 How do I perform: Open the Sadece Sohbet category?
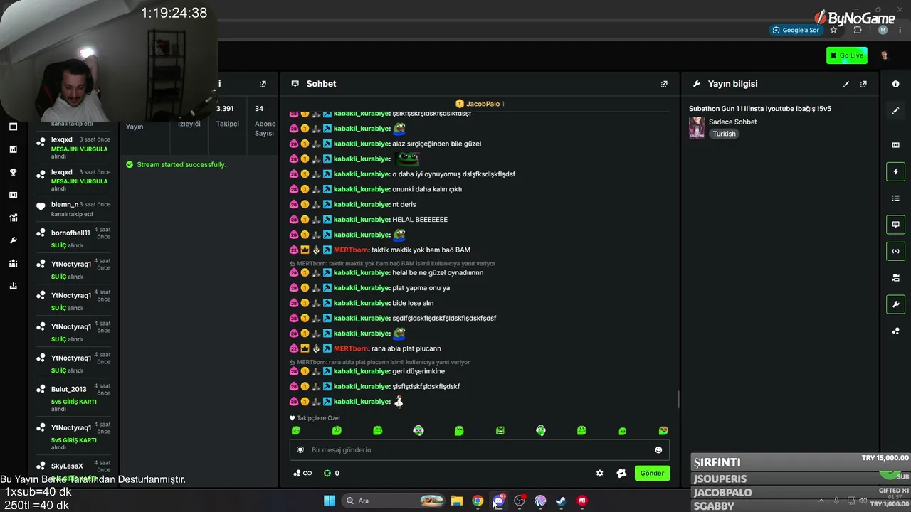point(732,122)
